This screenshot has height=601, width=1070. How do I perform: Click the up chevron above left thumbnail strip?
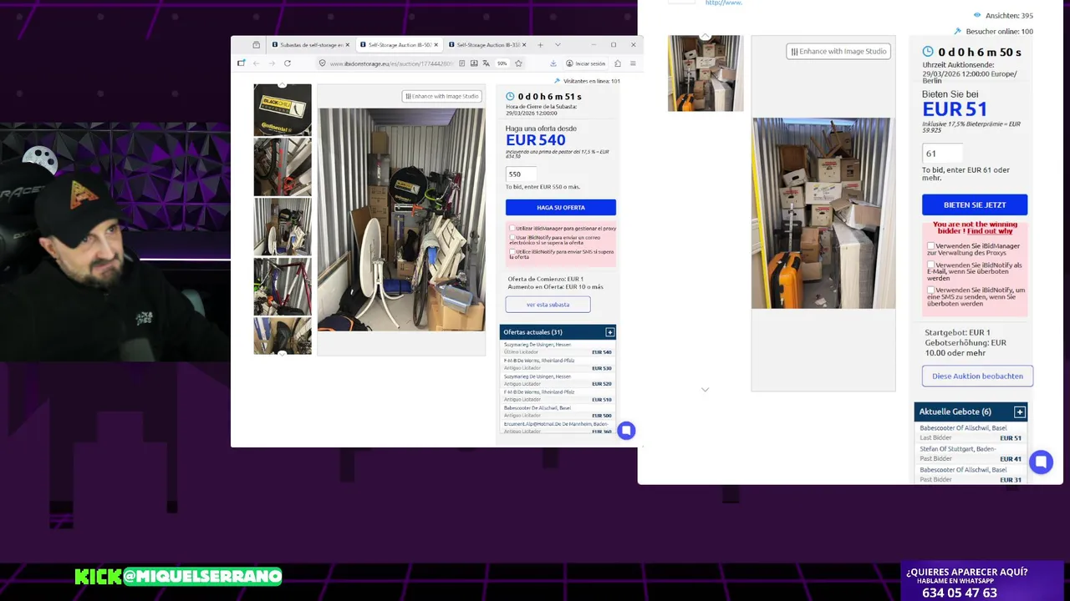pyautogui.click(x=283, y=84)
